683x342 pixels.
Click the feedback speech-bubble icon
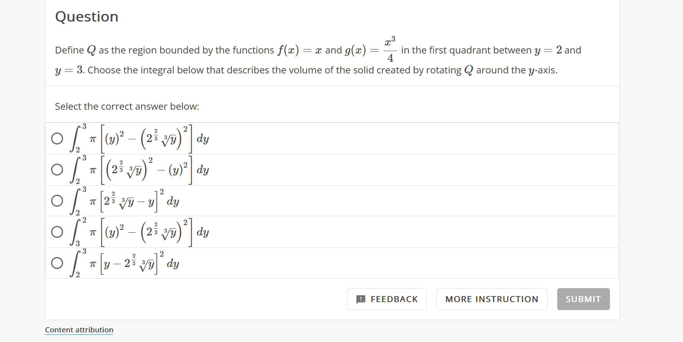point(361,299)
